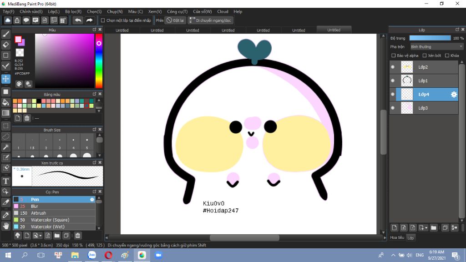This screenshot has height=262, width=466.
Task: Click the Cloud icon in the top toolbar
Action: (x=8, y=20)
